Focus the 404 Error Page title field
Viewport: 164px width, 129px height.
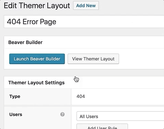[84, 21]
